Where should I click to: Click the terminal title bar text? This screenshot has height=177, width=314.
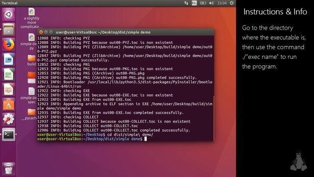point(103,32)
